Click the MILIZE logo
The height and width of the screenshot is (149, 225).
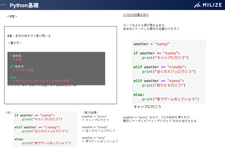(208, 5)
